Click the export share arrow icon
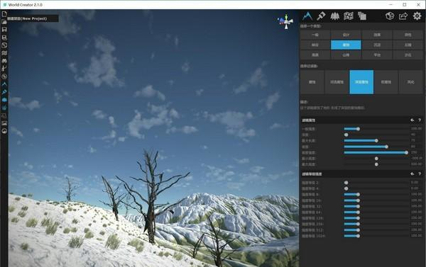Viewport: 426px width, 267px height. tap(403, 16)
